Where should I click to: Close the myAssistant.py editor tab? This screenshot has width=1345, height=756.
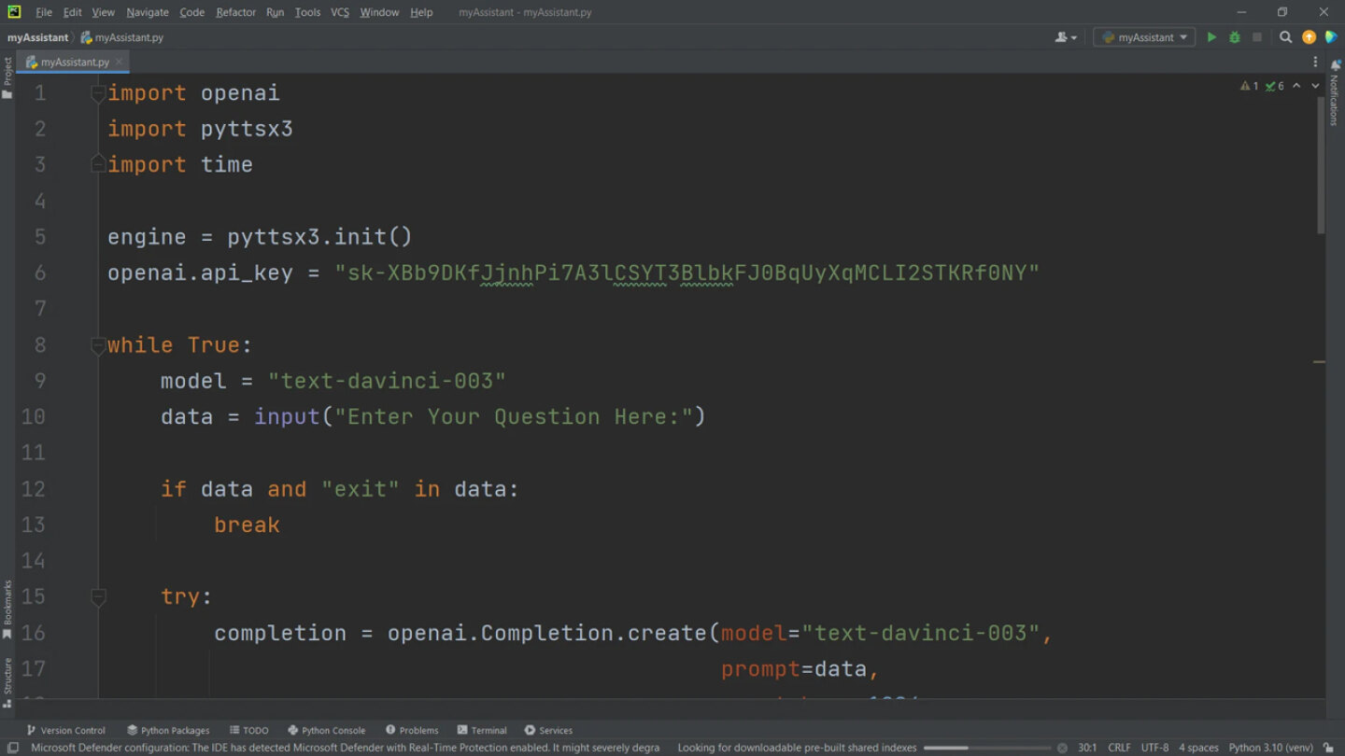click(x=119, y=62)
